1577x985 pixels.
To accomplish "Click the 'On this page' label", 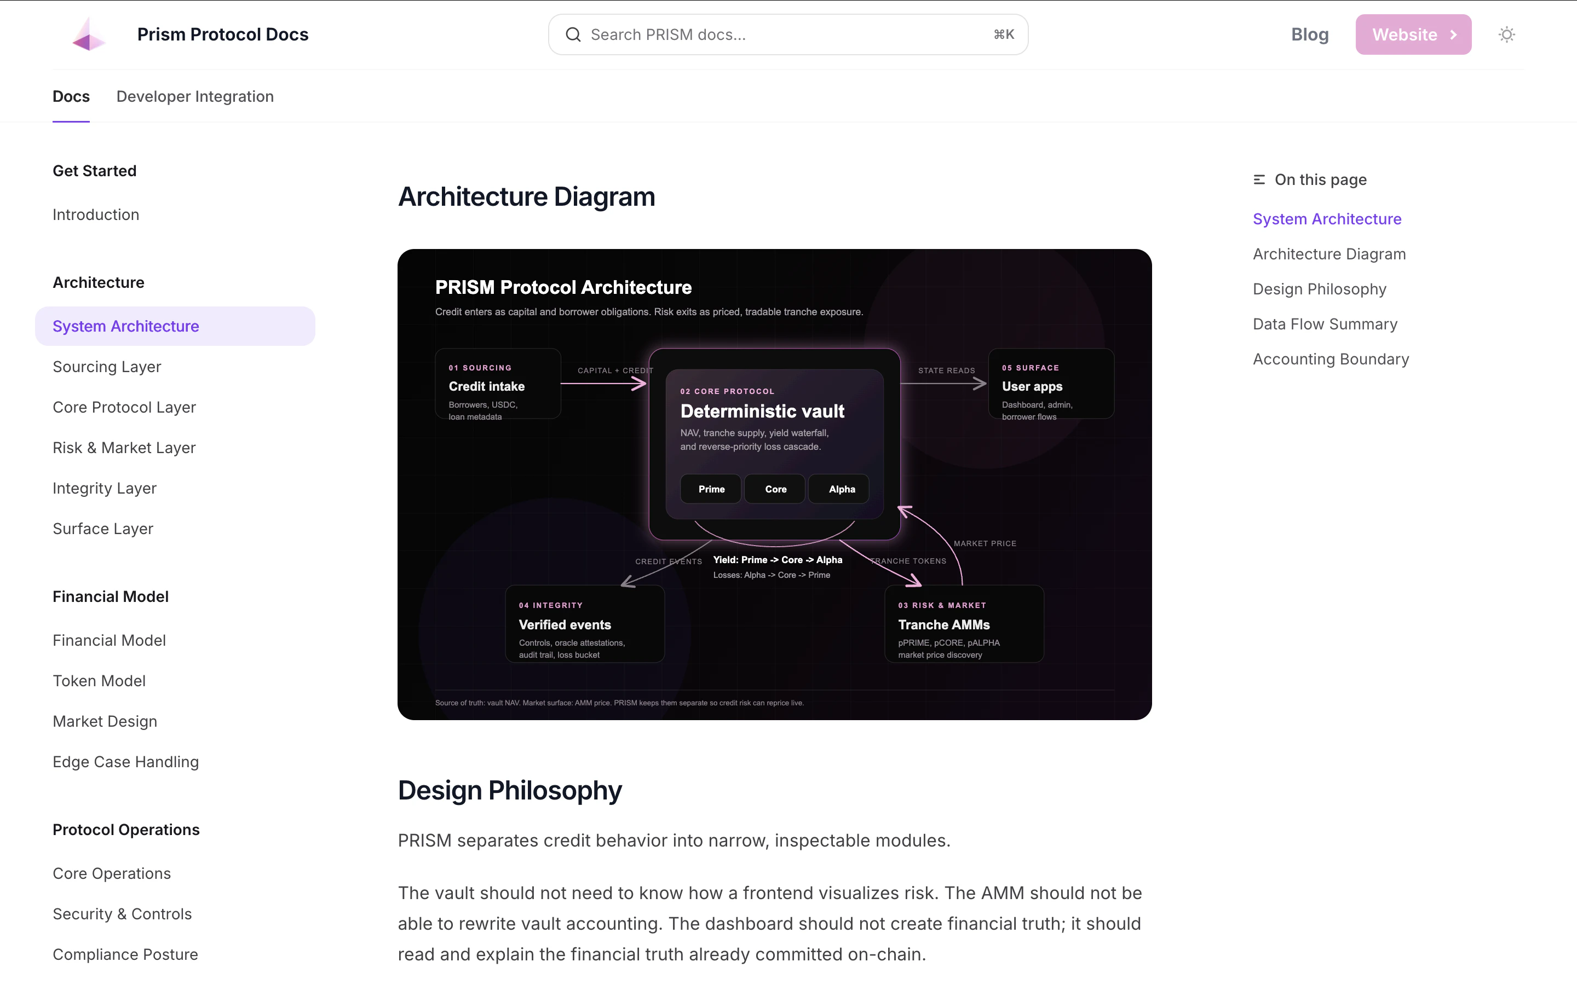I will click(x=1320, y=180).
